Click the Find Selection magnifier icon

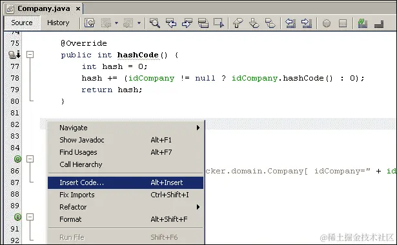pyautogui.click(x=154, y=23)
